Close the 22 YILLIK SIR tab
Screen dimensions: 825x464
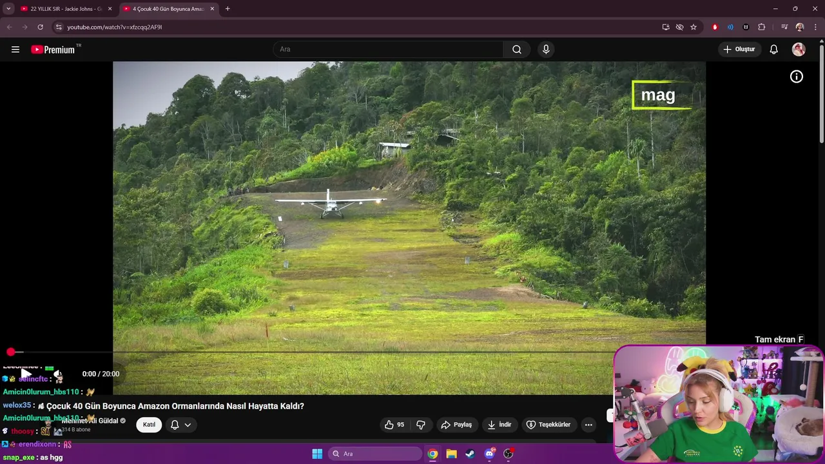(x=110, y=9)
